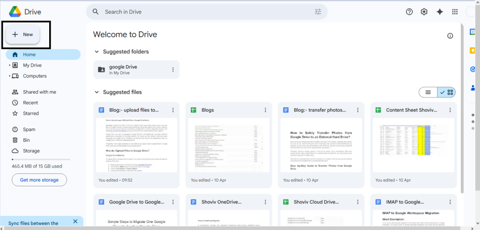Open Contacts side panel icon
The image size is (480, 230).
coord(473,88)
